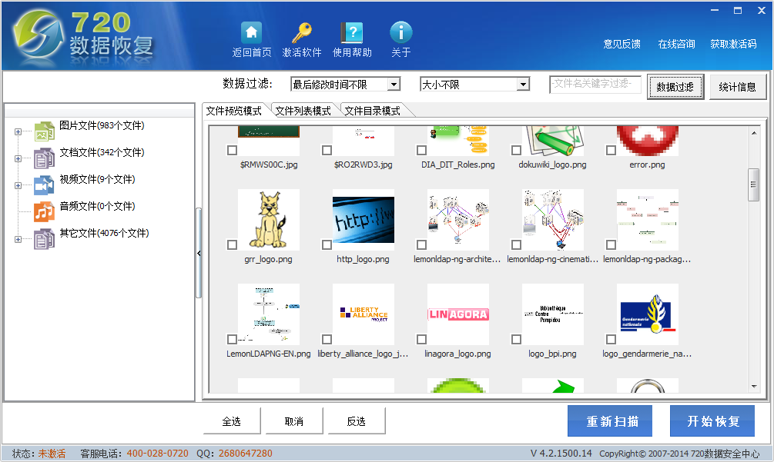Open logo_gendarmerie_na... thumbnail
The height and width of the screenshot is (462, 774).
pyautogui.click(x=648, y=314)
